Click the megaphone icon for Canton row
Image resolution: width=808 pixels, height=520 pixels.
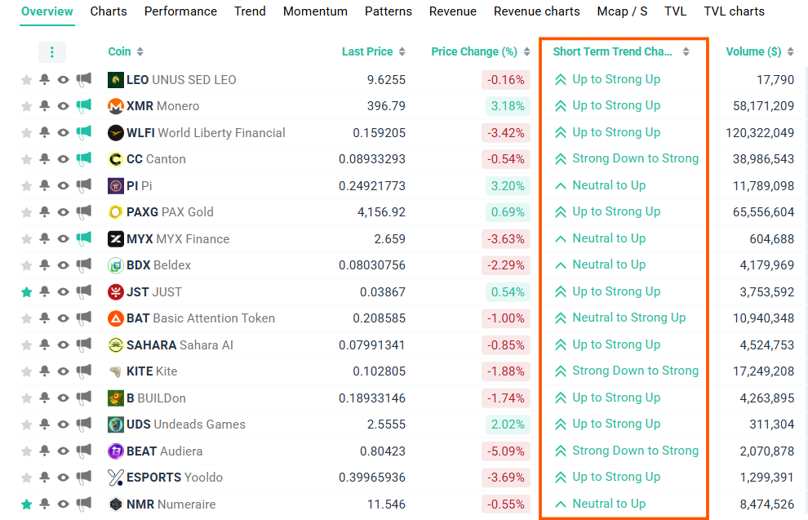(84, 159)
